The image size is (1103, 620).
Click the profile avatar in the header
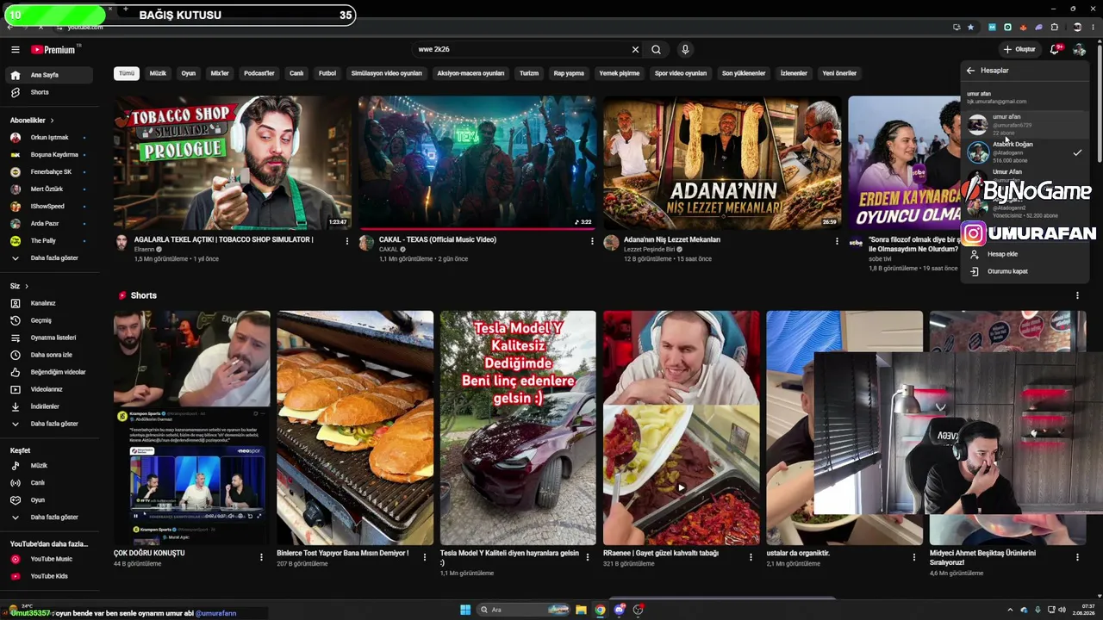[x=1079, y=50]
